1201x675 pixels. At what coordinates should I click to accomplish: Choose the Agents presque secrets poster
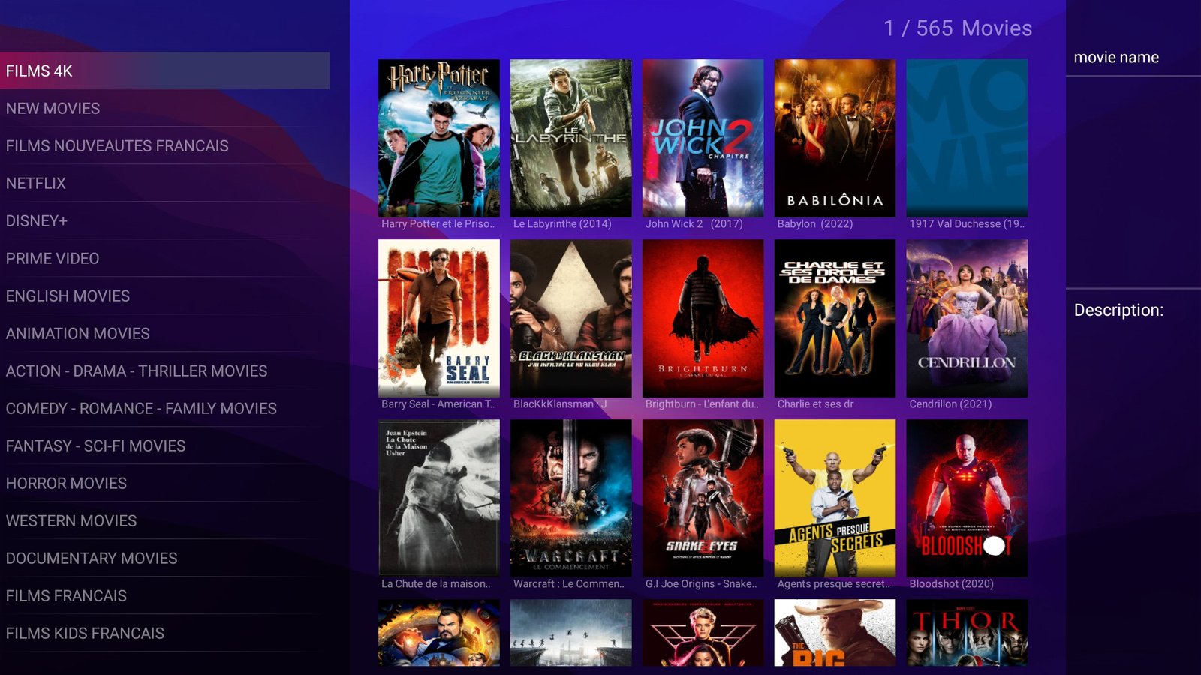(x=835, y=498)
